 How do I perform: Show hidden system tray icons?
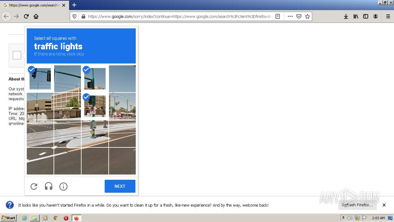click(343, 218)
